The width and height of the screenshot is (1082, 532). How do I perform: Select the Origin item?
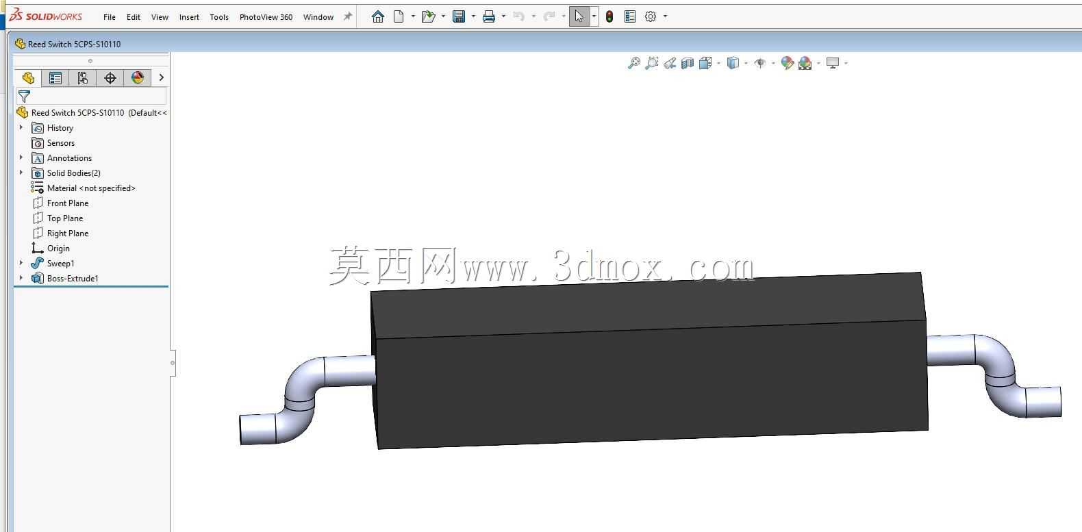pos(58,249)
